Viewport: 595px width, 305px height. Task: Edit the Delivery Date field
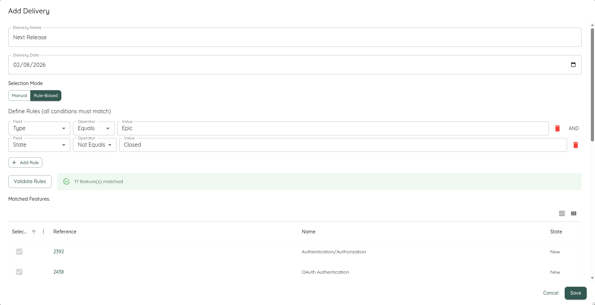pos(295,65)
